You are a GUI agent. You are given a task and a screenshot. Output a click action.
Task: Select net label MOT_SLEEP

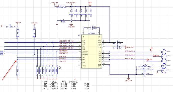coord(63,51)
